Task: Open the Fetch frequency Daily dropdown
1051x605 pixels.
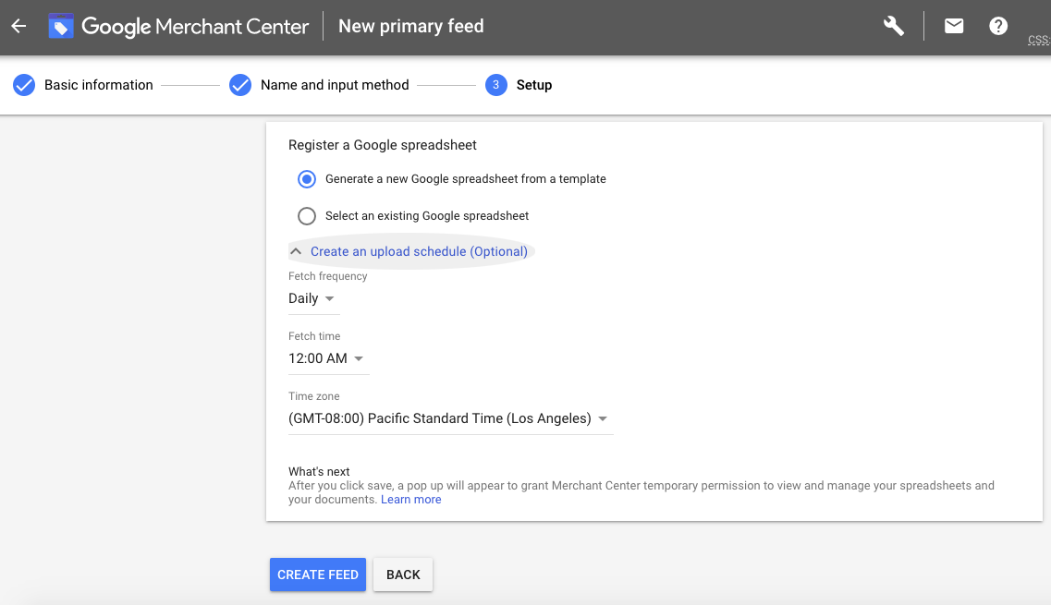Action: [312, 299]
